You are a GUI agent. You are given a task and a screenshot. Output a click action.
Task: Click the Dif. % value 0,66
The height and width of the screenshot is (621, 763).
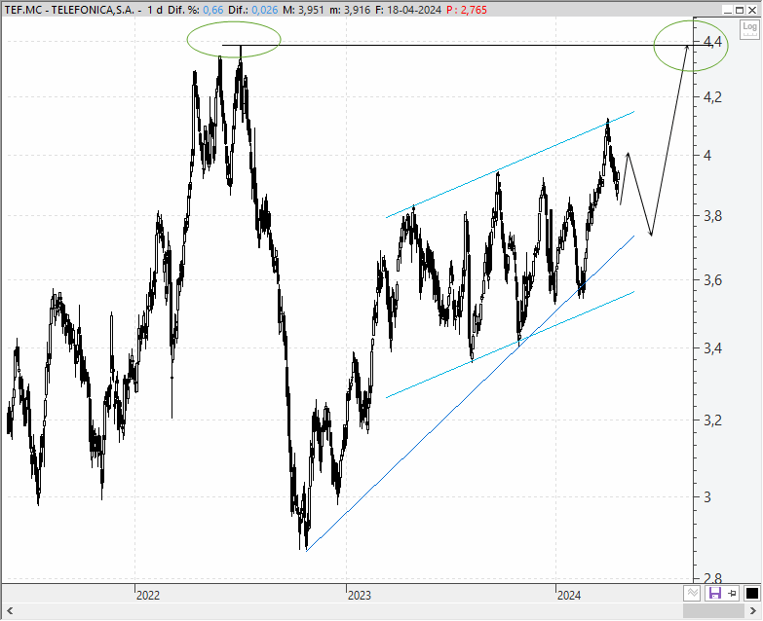point(213,10)
